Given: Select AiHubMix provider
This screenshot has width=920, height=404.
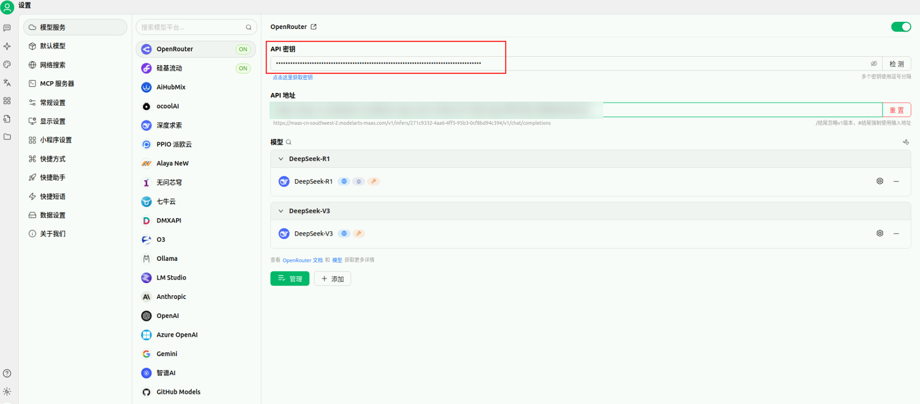Looking at the screenshot, I should point(195,87).
